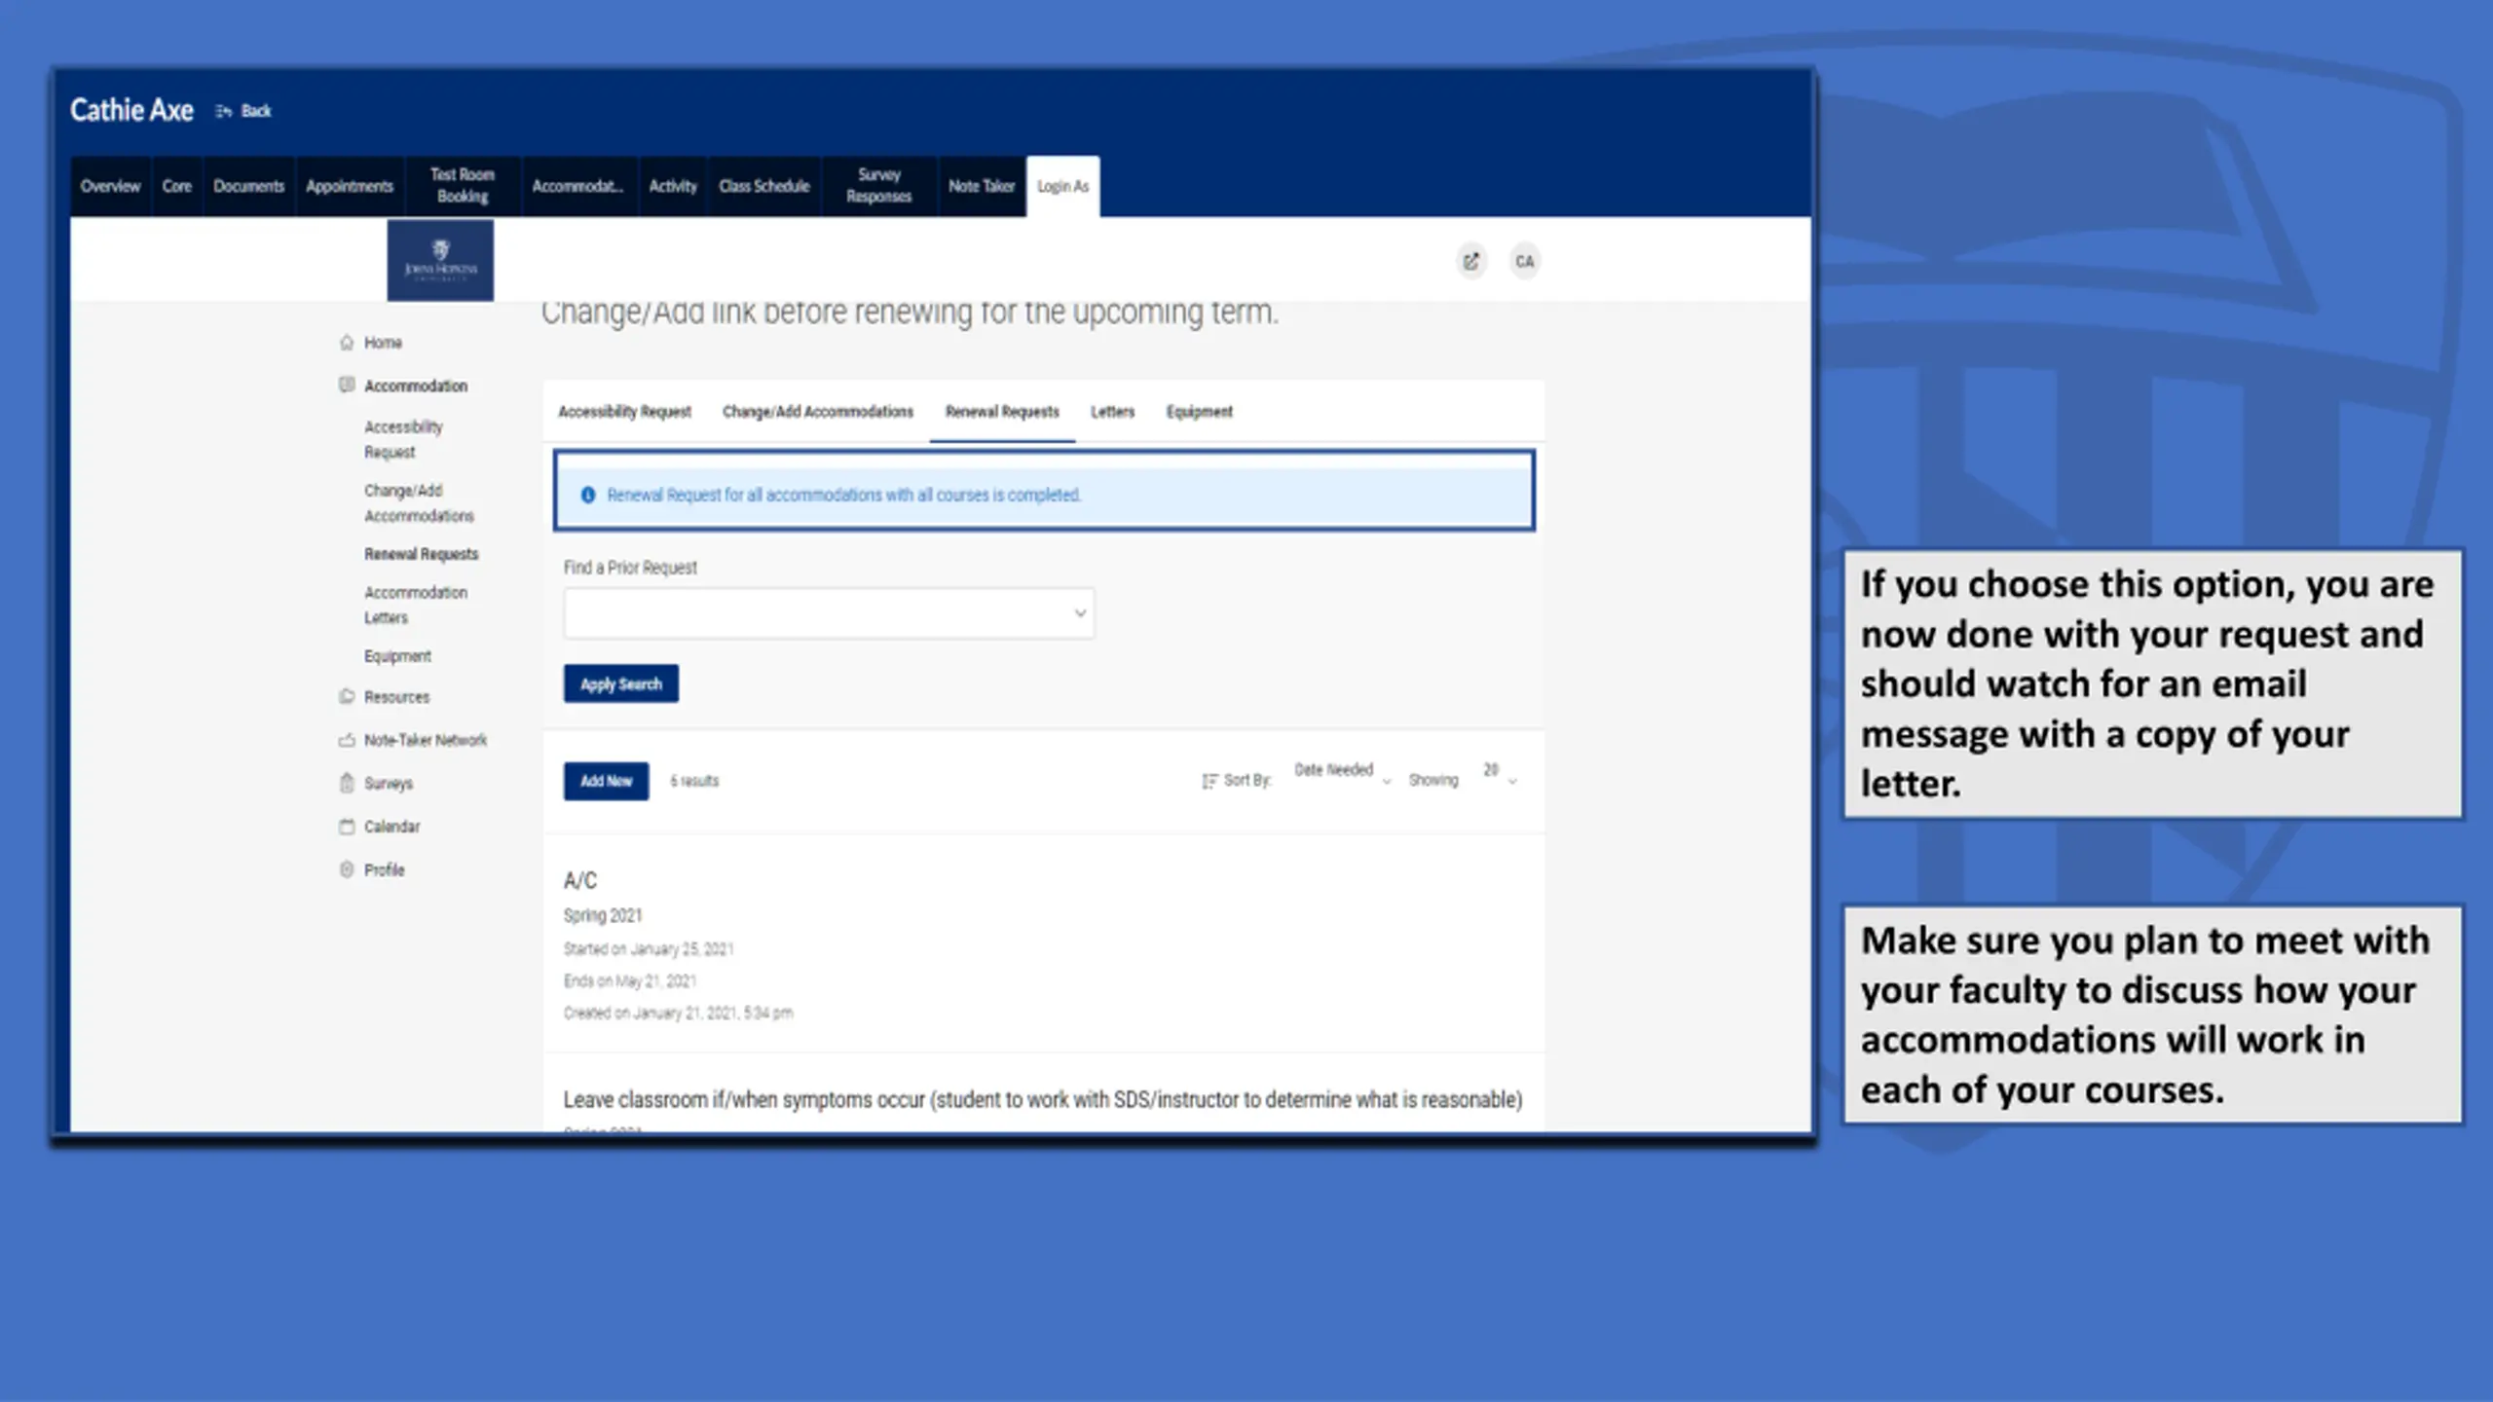The width and height of the screenshot is (2493, 1402).
Task: Open the A/C Spring 2021 request entry
Action: pyautogui.click(x=580, y=881)
